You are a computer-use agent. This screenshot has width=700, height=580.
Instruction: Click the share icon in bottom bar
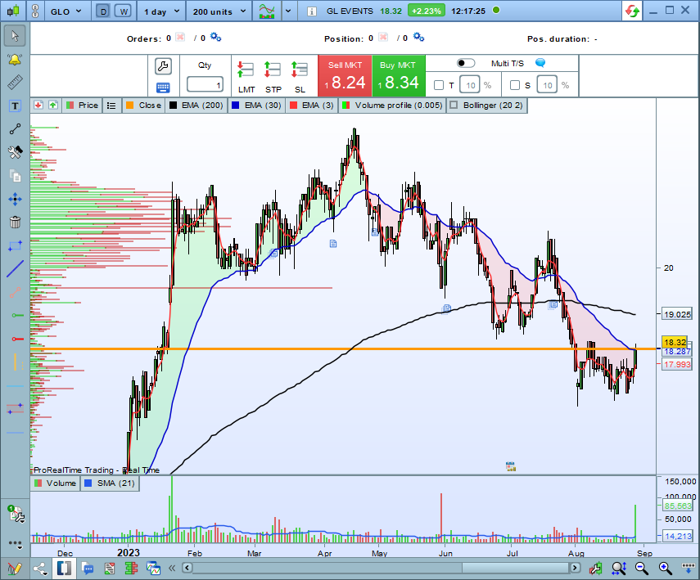coord(40,569)
